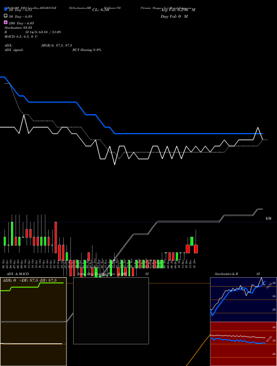Click the 'SI 14/3' RSI value text
This screenshot has height=366, width=277.
click(43, 32)
